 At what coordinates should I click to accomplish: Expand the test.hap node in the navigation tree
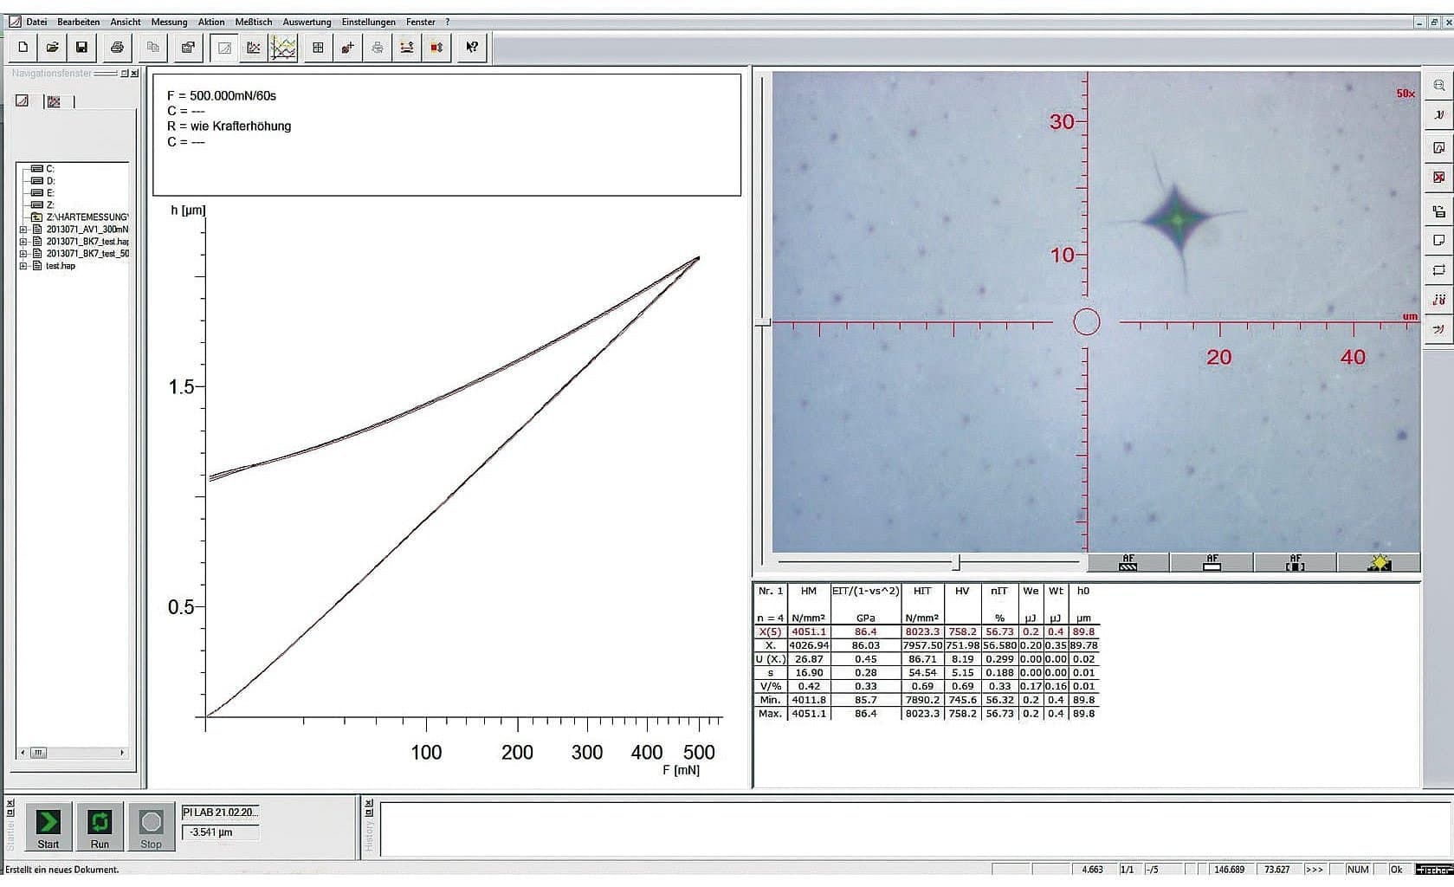click(x=23, y=265)
